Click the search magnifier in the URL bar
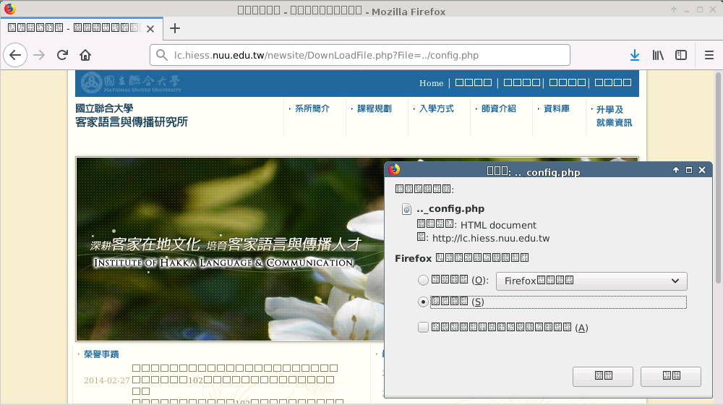 pyautogui.click(x=161, y=56)
